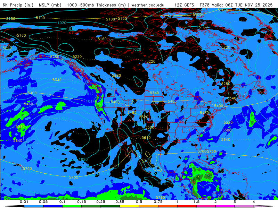Click the 1006 pressure label near Alaska
The image size is (278, 208).
50,62
